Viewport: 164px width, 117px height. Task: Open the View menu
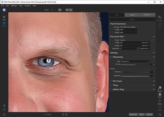[21, 6]
